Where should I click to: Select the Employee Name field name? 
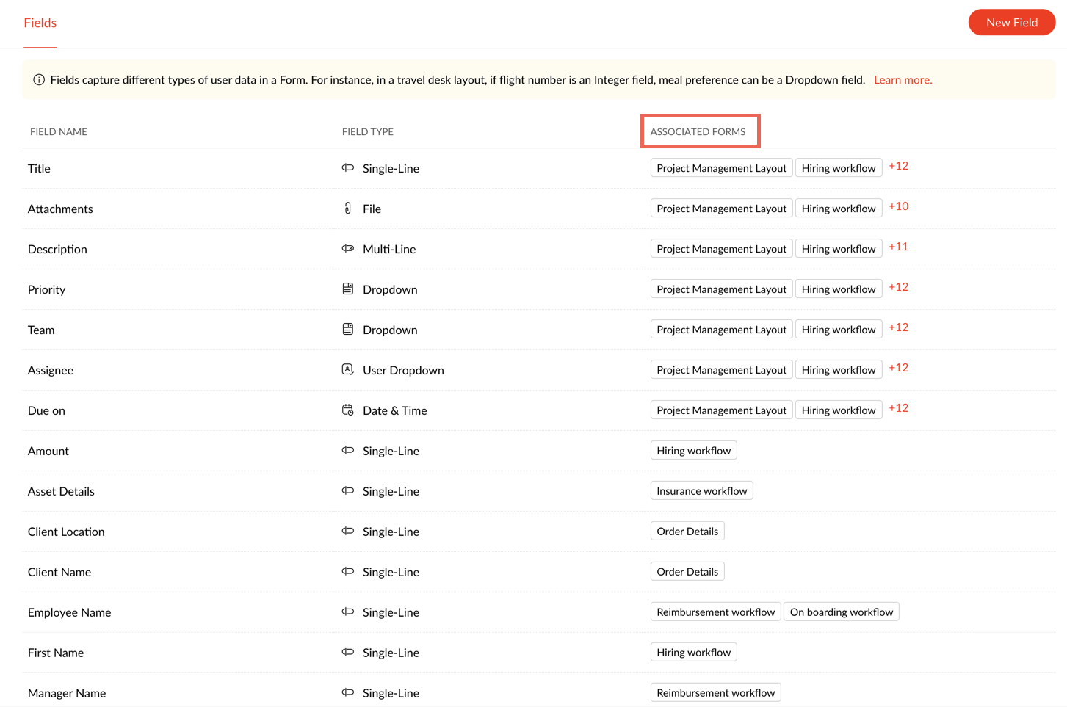pyautogui.click(x=70, y=613)
